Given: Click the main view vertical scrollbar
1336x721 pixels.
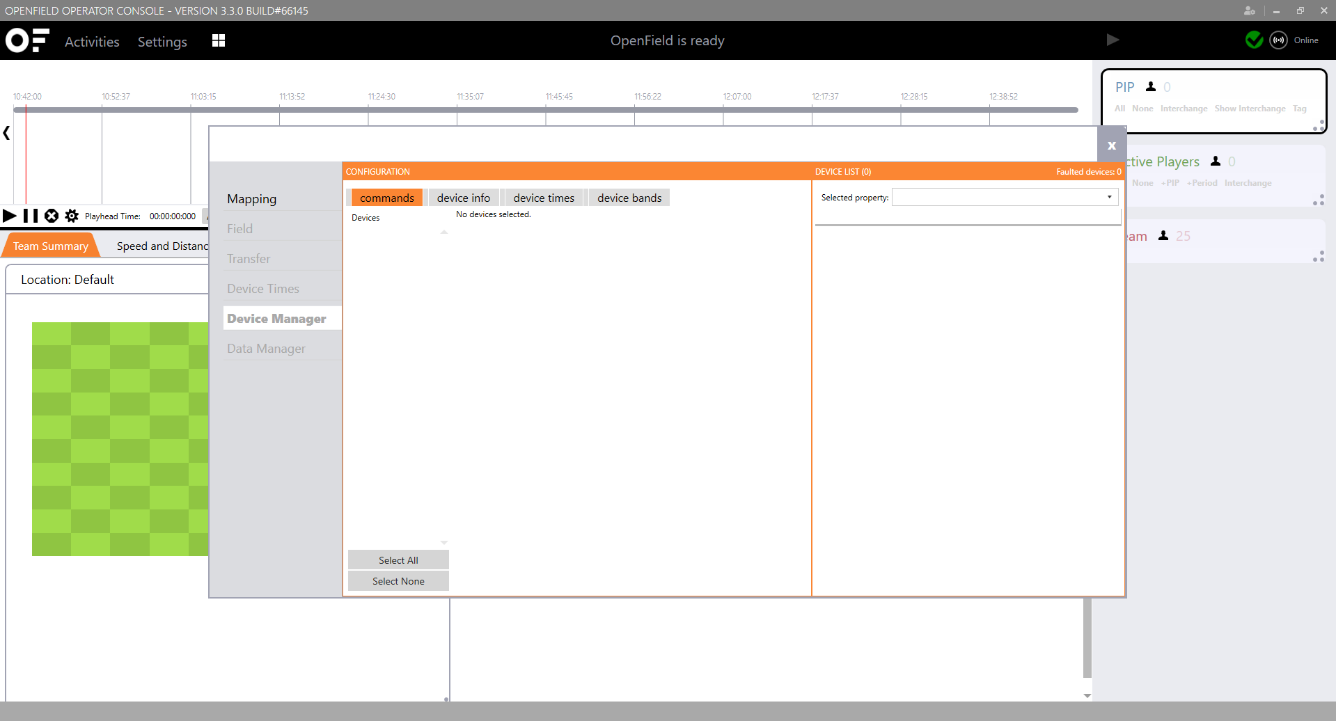Looking at the screenshot, I should [x=1087, y=637].
